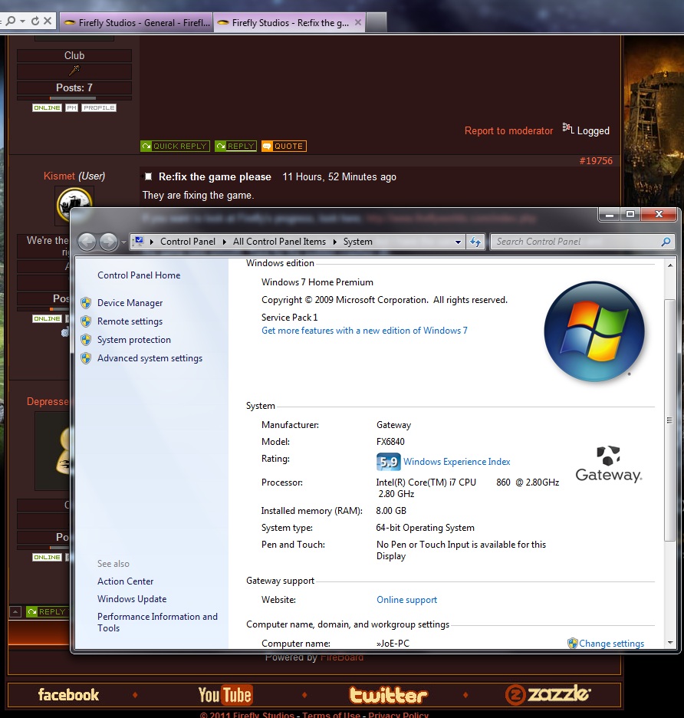Click the 5.9 rating badge
684x718 pixels.
pos(388,462)
